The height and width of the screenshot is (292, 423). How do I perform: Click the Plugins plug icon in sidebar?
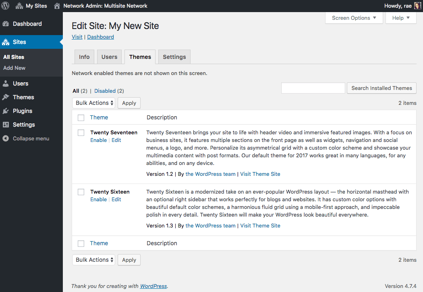coord(6,111)
